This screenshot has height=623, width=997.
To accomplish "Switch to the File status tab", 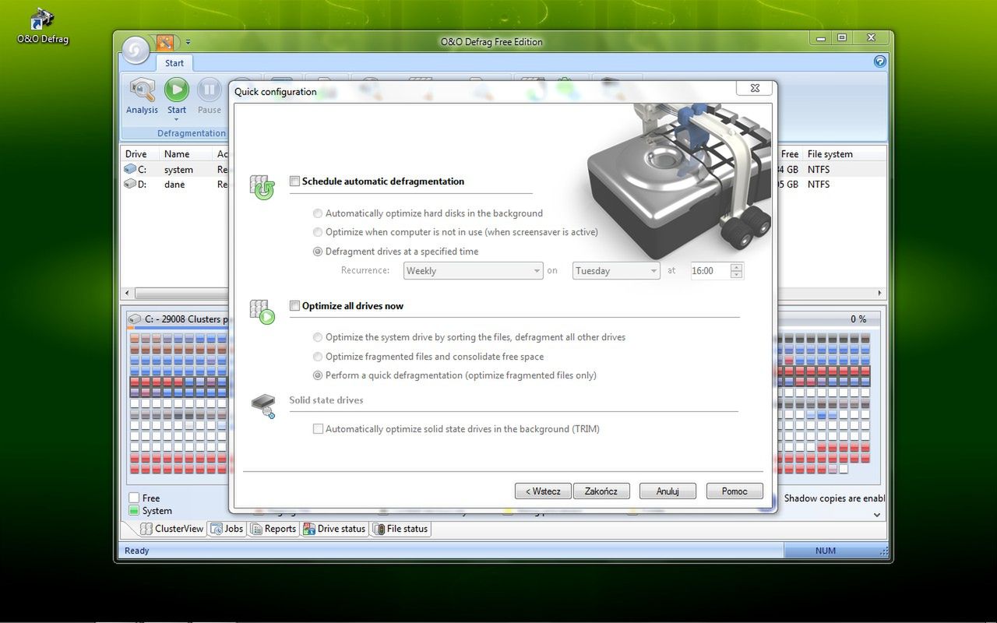I will pos(400,529).
